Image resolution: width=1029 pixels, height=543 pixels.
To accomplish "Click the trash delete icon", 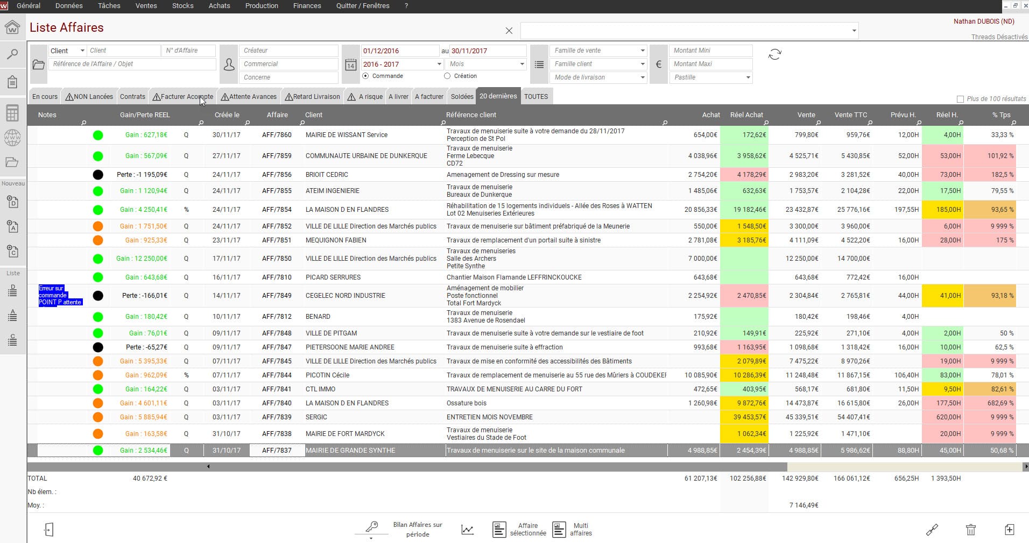I will [x=971, y=530].
